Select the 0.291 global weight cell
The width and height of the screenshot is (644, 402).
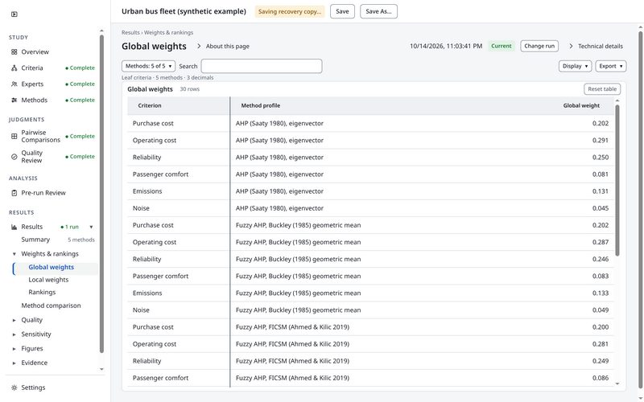click(600, 140)
